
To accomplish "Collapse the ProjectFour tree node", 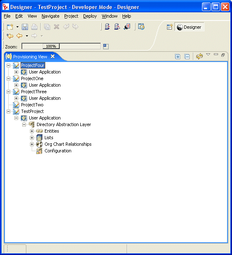I will click(x=8, y=65).
